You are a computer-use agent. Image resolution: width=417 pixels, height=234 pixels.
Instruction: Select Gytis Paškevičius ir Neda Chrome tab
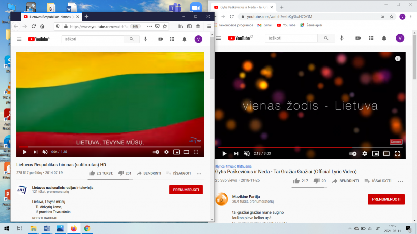[244, 7]
